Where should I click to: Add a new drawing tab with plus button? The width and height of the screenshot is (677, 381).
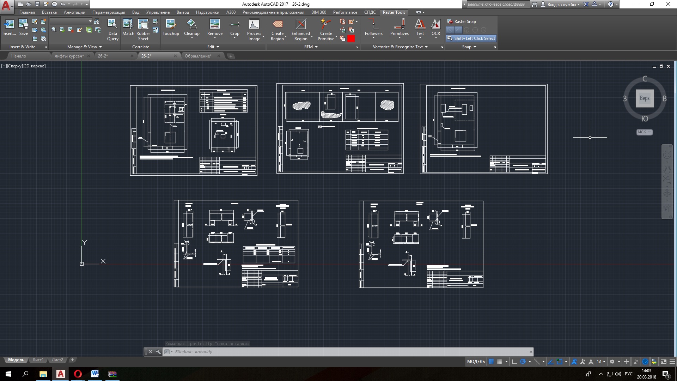[x=231, y=56]
